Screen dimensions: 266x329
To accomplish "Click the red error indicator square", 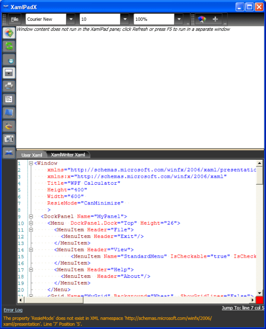I will [x=260, y=300].
